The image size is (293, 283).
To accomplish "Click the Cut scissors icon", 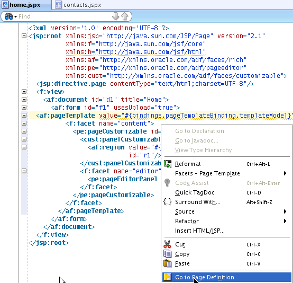I will click(167, 244).
